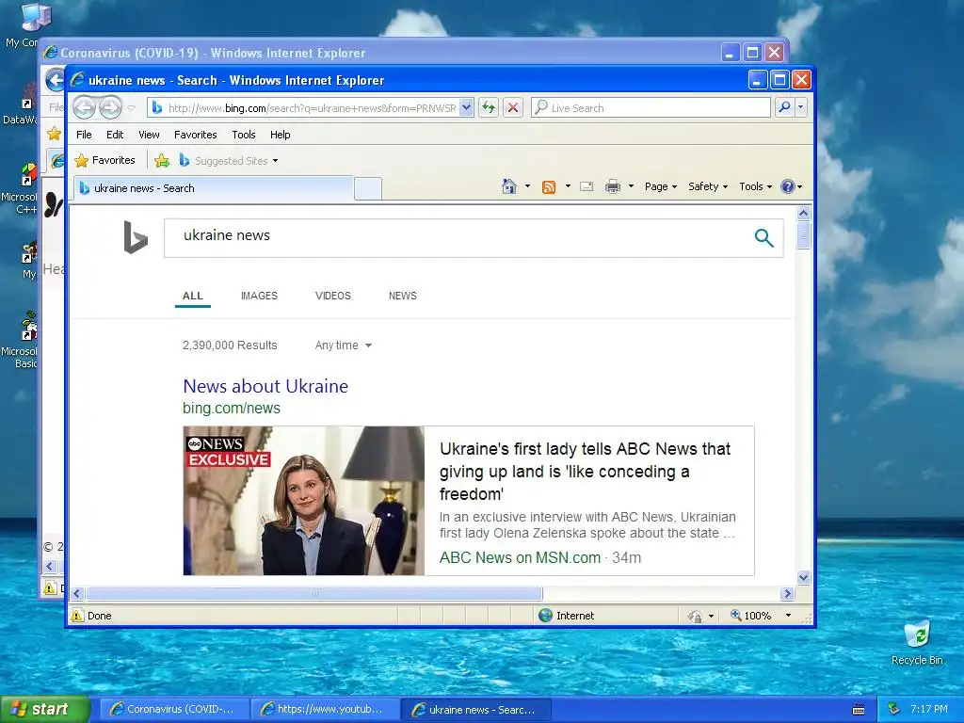Screen dimensions: 964x723
Task: Click the horizontal scrollbar left arrow
Action: [x=77, y=593]
